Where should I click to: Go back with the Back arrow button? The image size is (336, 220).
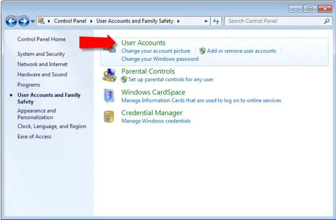(11, 21)
